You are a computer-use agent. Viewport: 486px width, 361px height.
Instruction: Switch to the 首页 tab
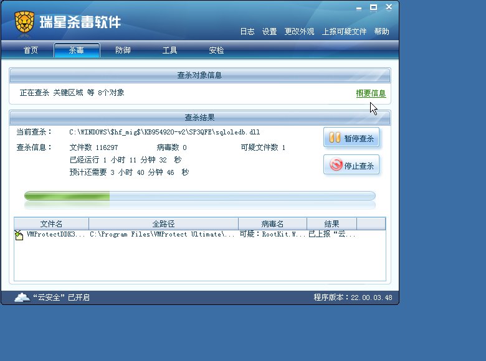click(x=31, y=50)
